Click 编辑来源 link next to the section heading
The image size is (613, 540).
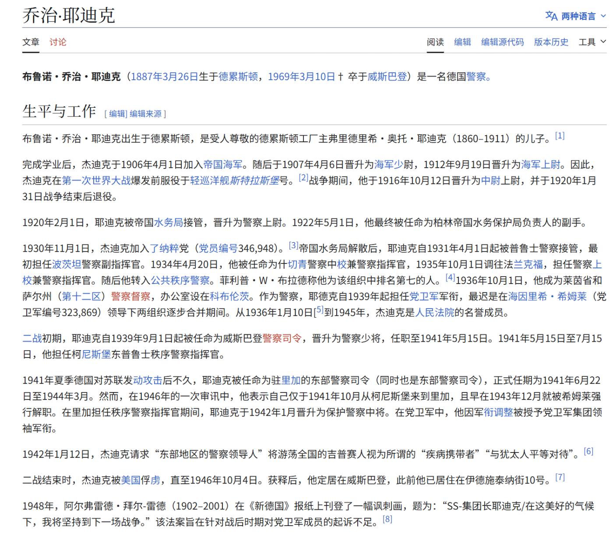click(x=146, y=114)
